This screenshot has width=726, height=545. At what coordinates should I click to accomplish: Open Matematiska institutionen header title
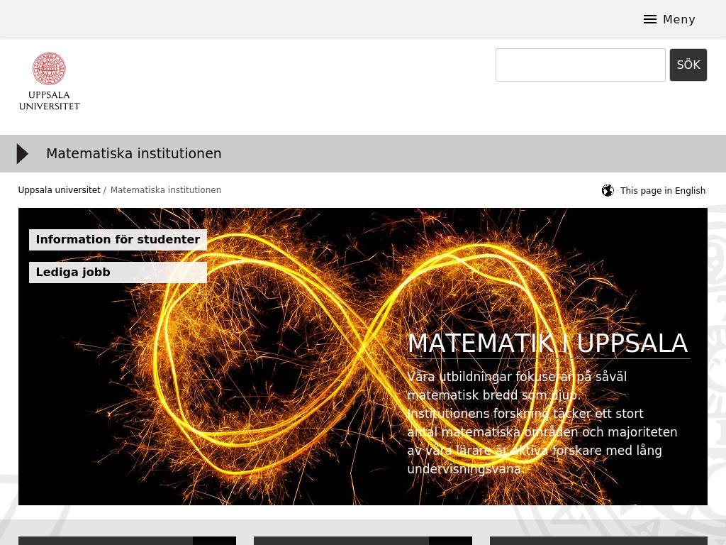click(x=133, y=153)
